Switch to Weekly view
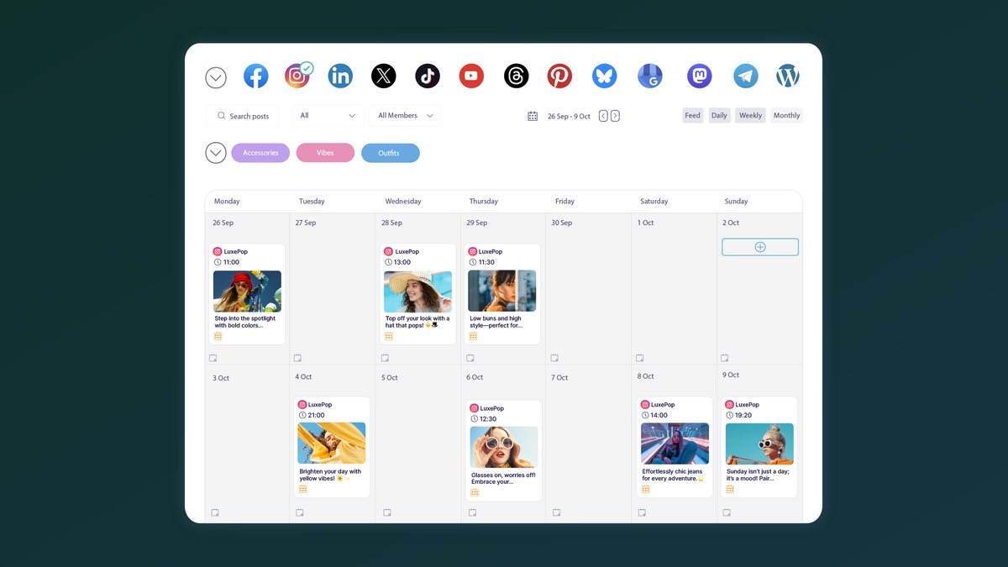 [x=750, y=116]
